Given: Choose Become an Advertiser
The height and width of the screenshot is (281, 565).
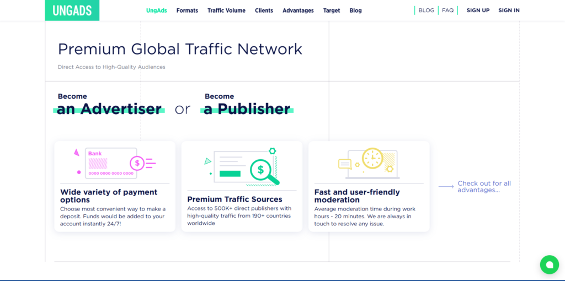Looking at the screenshot, I should pyautogui.click(x=109, y=104).
